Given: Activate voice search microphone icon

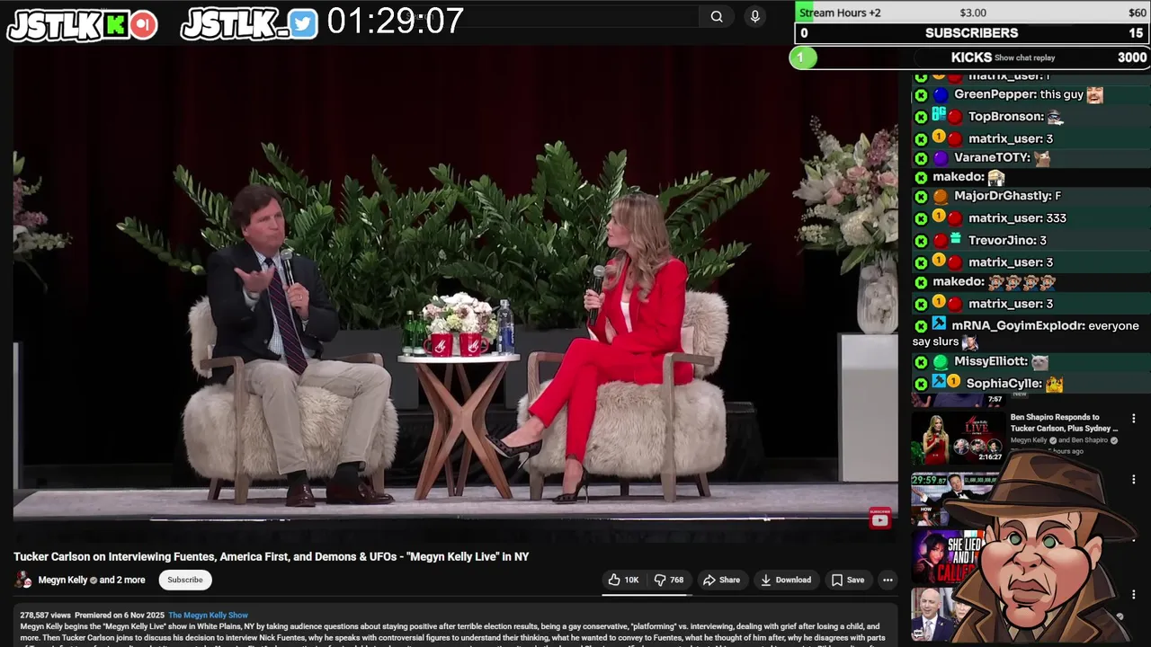Looking at the screenshot, I should [x=755, y=16].
